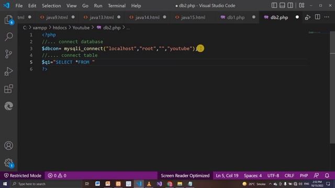Change end of line sequence CRLF
This screenshot has height=188, width=335.
(289, 175)
